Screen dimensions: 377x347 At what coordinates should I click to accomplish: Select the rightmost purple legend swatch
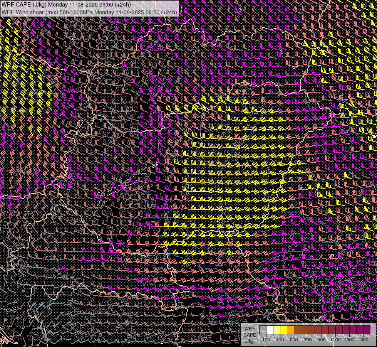tap(367, 330)
